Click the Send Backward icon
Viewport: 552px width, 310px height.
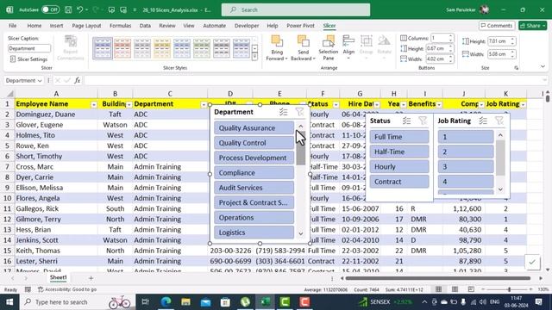[x=303, y=40]
